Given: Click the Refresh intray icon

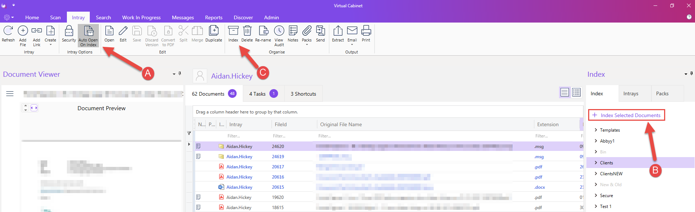Looking at the screenshot, I should tap(8, 31).
